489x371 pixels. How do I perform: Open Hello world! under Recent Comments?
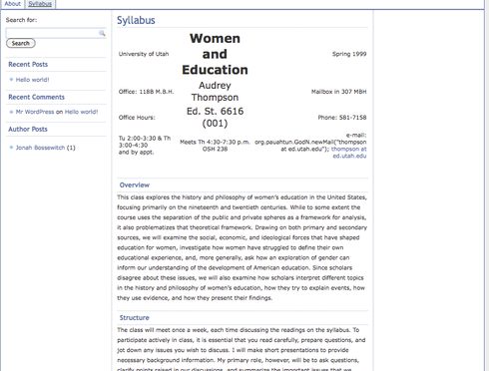tap(81, 112)
